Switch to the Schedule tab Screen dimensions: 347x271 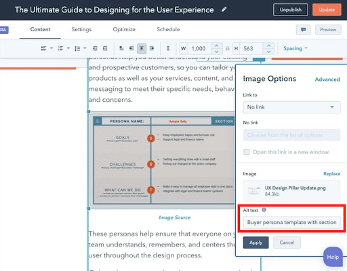168,29
